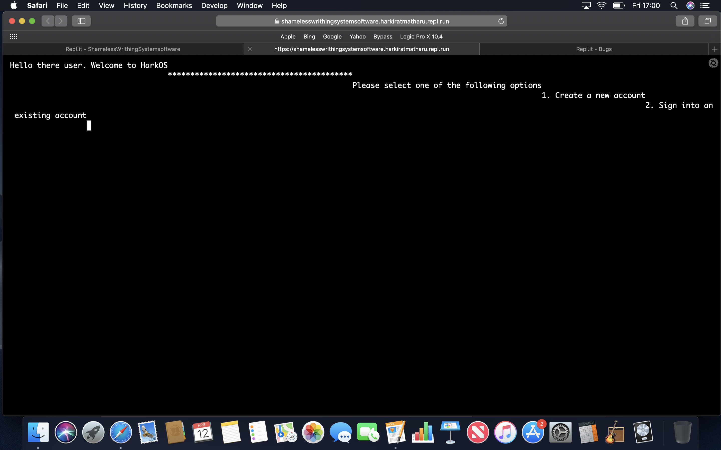The height and width of the screenshot is (450, 721).
Task: Open Keynote podium icon in Dock
Action: click(450, 432)
